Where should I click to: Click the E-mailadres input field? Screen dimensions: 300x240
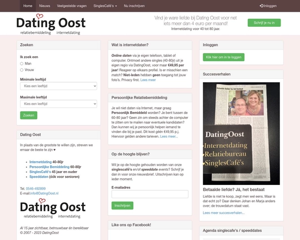tap(150, 194)
